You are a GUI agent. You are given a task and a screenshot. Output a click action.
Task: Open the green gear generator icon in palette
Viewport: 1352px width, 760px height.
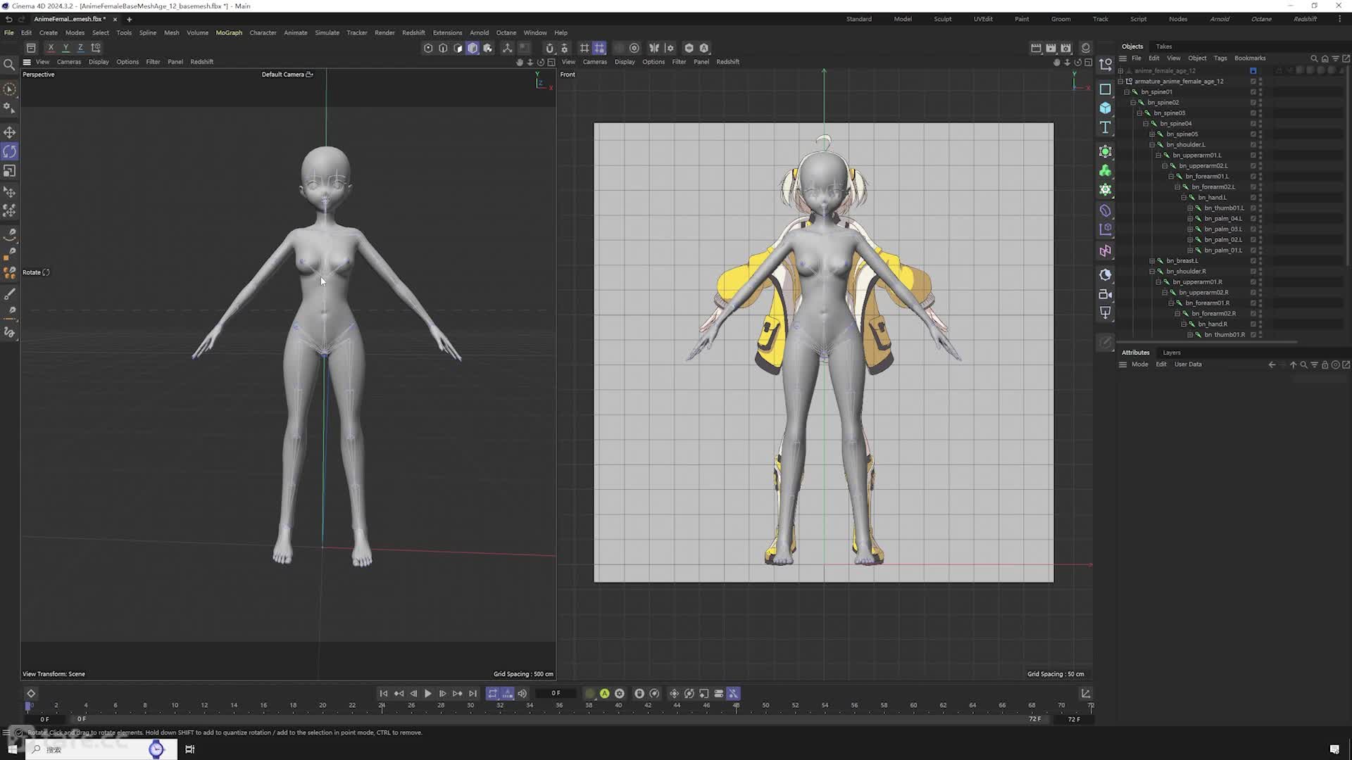click(x=1106, y=189)
